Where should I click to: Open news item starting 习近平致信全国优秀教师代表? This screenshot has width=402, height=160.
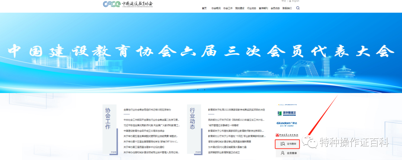[x=152, y=125]
